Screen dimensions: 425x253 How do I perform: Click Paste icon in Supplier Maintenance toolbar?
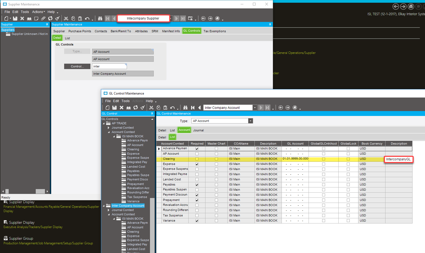pos(80,18)
